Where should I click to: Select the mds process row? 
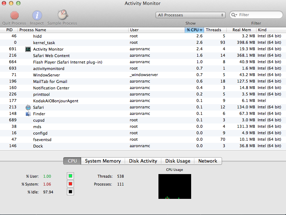(x=143, y=127)
